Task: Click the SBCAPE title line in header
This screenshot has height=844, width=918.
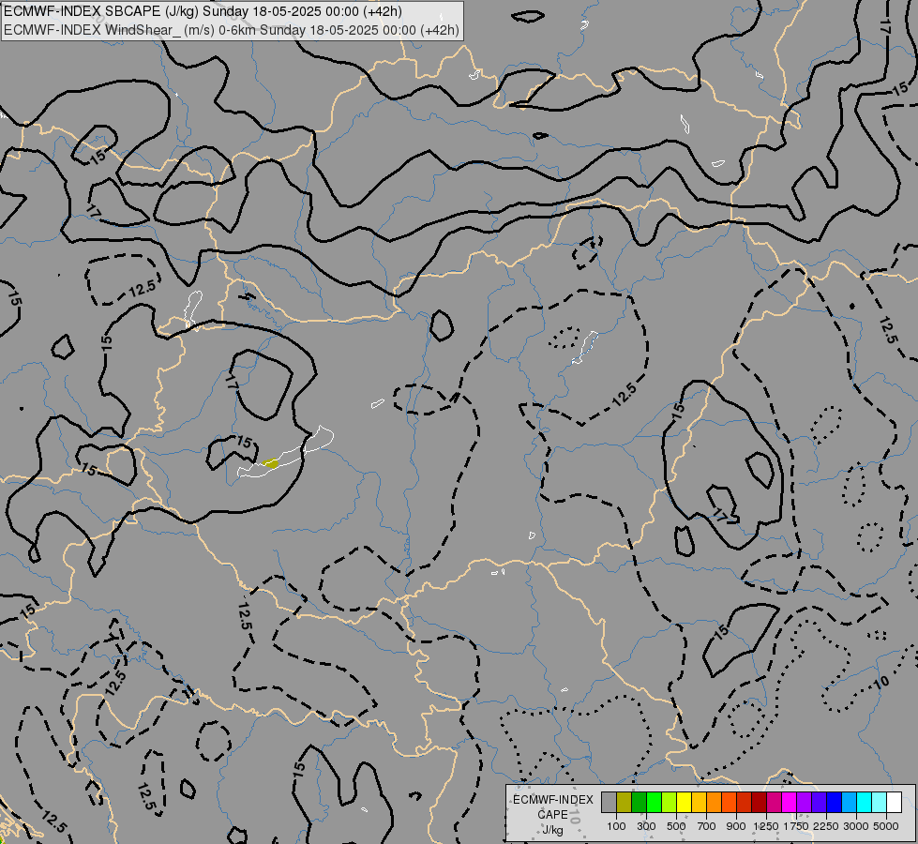Action: click(x=203, y=11)
